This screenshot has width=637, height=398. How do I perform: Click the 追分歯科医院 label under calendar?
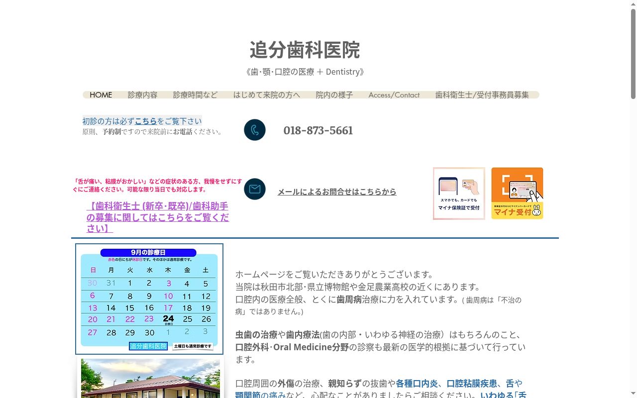148,346
